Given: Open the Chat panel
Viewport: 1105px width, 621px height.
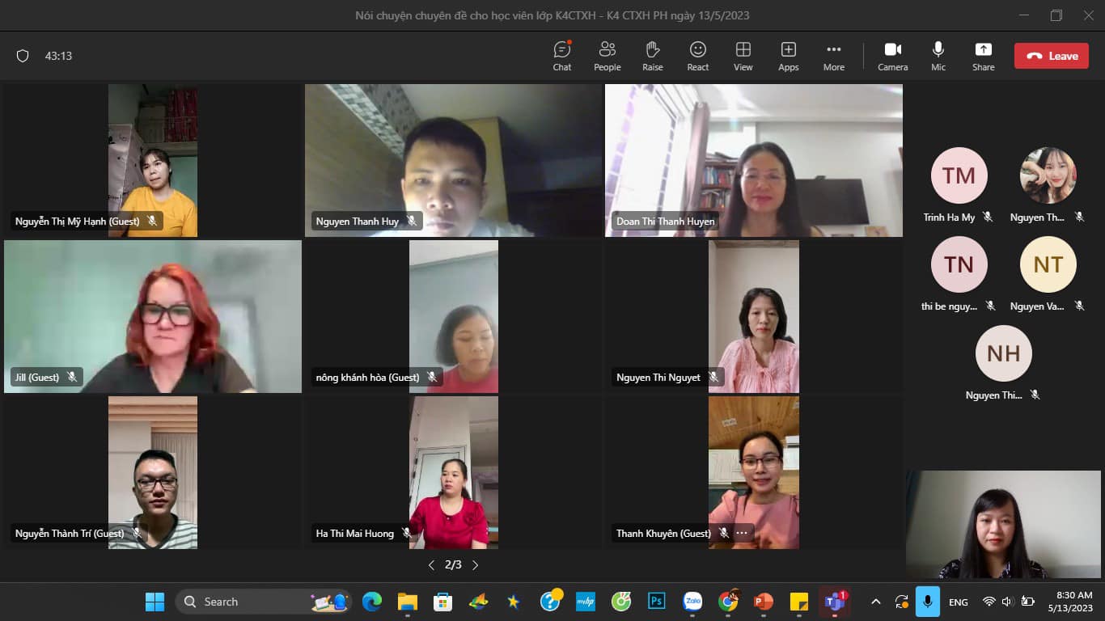Looking at the screenshot, I should pos(562,56).
